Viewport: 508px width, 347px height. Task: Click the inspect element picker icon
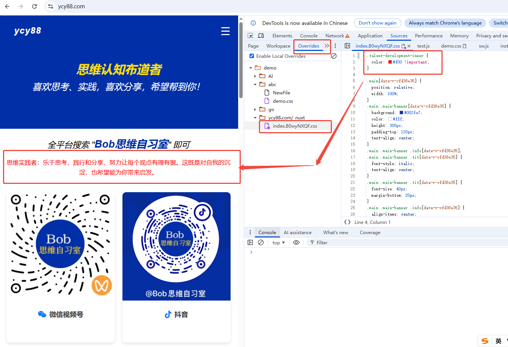(250, 36)
